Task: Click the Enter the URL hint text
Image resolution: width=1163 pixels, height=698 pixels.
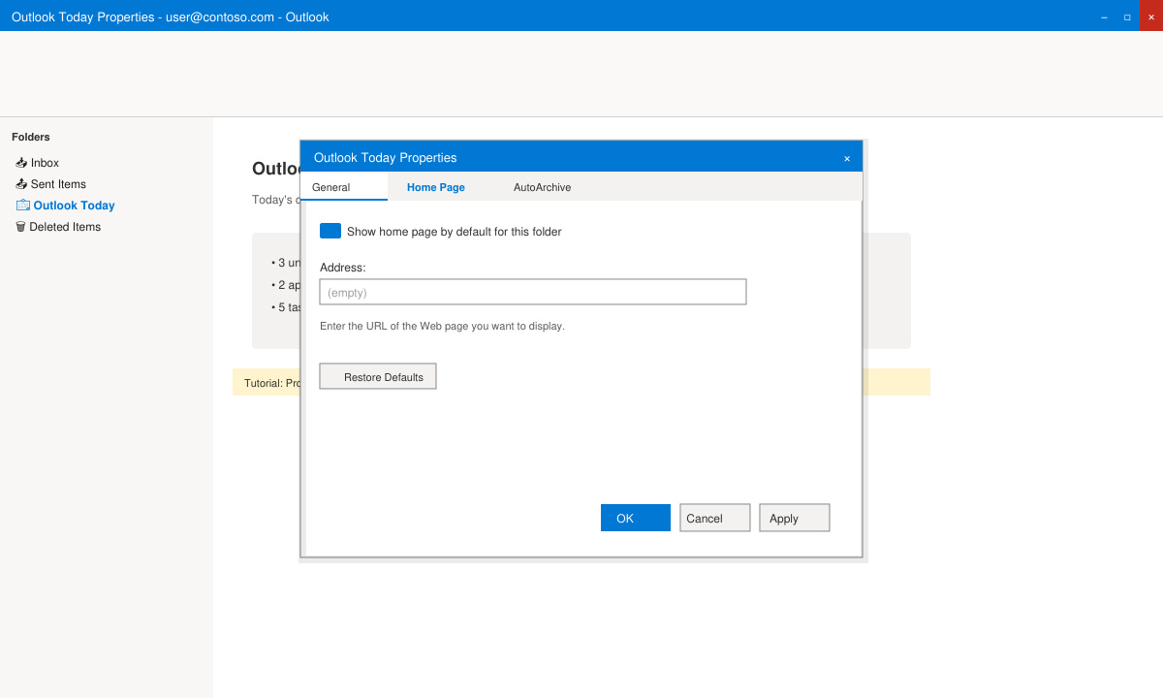Action: point(442,326)
